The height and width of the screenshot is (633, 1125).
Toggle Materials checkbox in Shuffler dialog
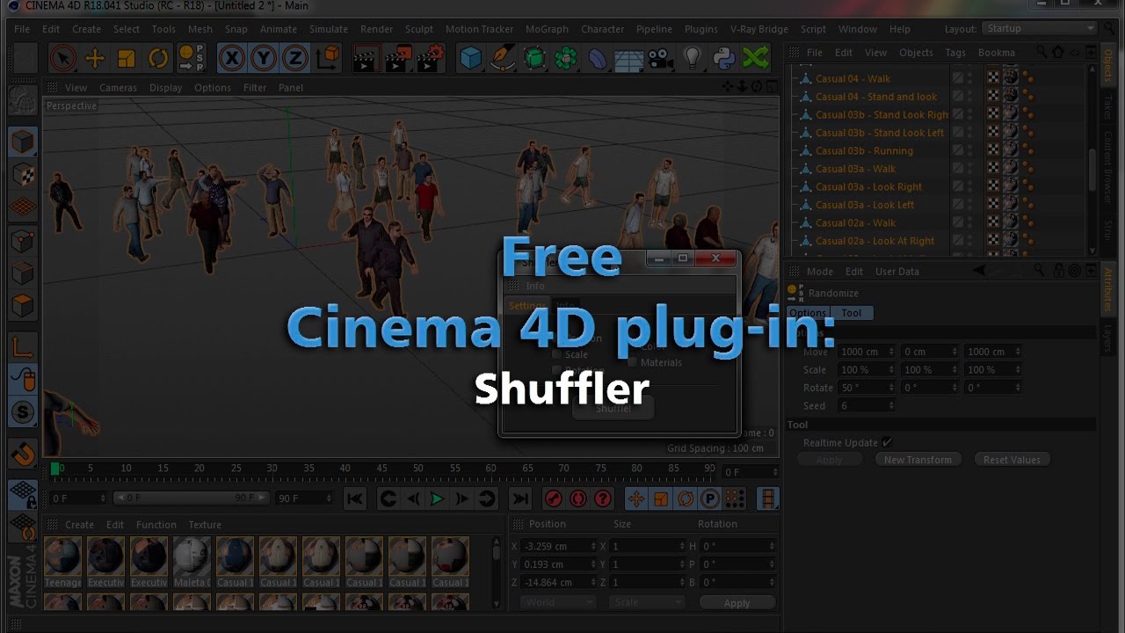[633, 362]
